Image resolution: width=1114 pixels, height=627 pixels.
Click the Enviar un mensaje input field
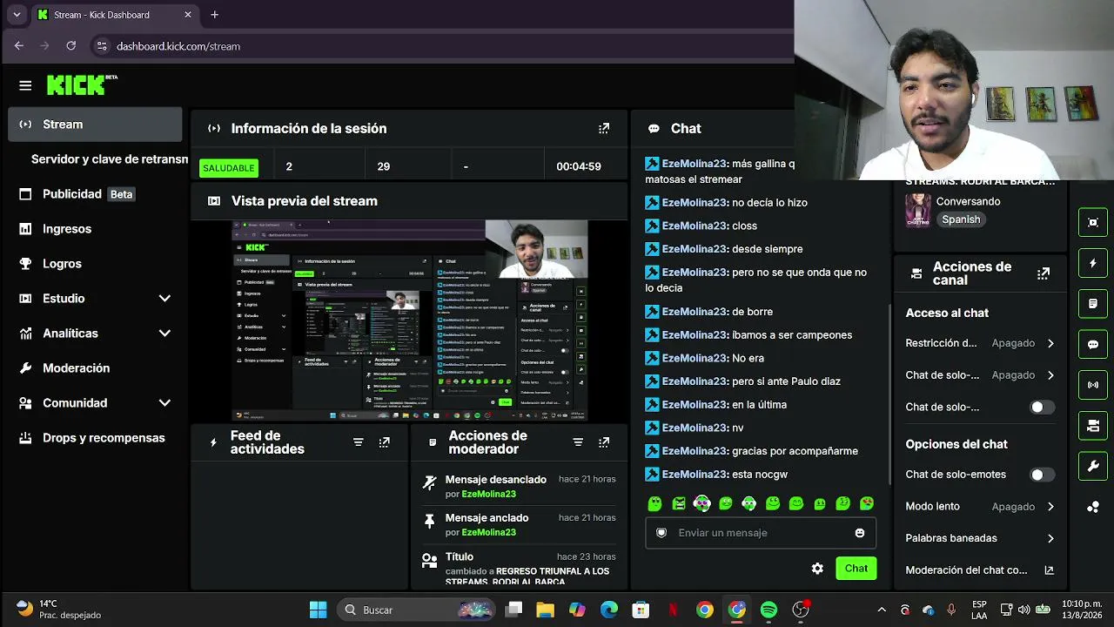click(x=761, y=533)
